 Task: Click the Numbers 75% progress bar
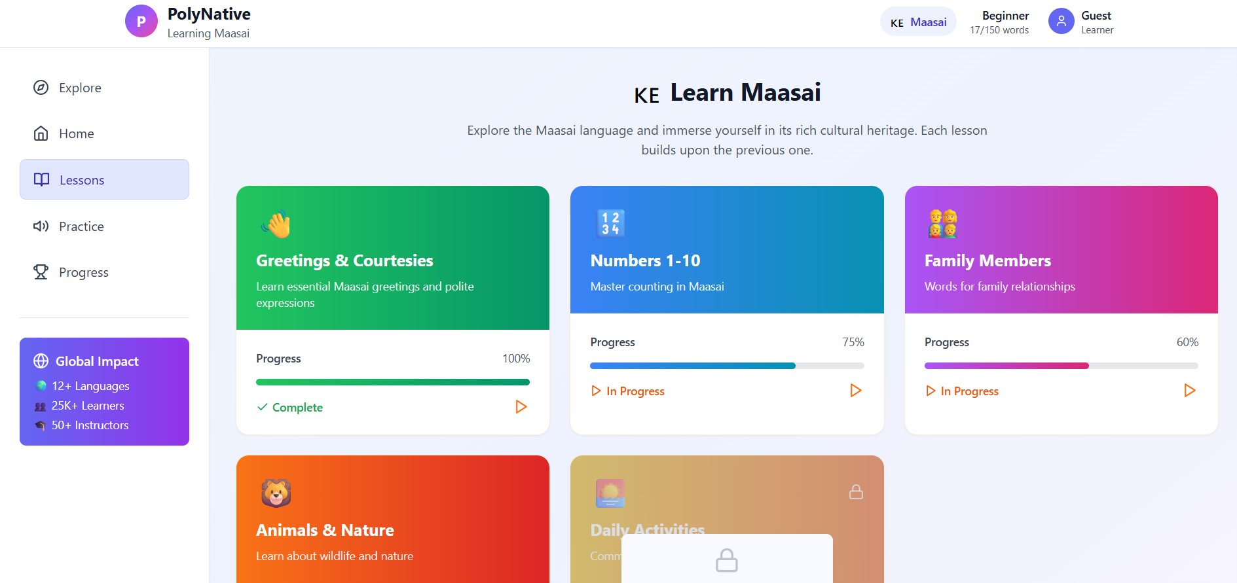[x=727, y=366]
